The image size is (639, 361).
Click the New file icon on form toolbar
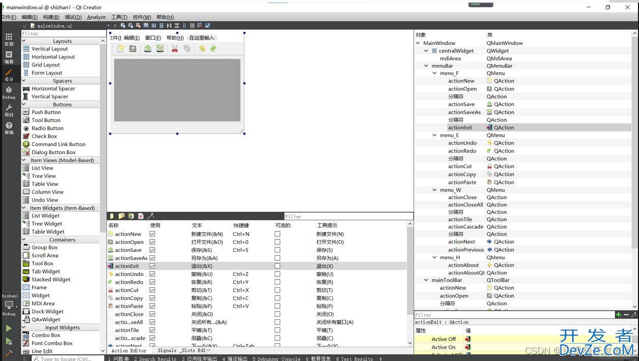point(120,48)
